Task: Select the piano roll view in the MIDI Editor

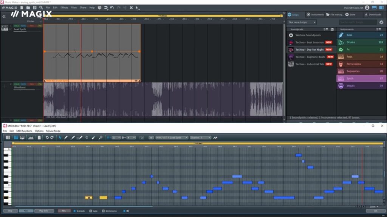Action: [16, 138]
